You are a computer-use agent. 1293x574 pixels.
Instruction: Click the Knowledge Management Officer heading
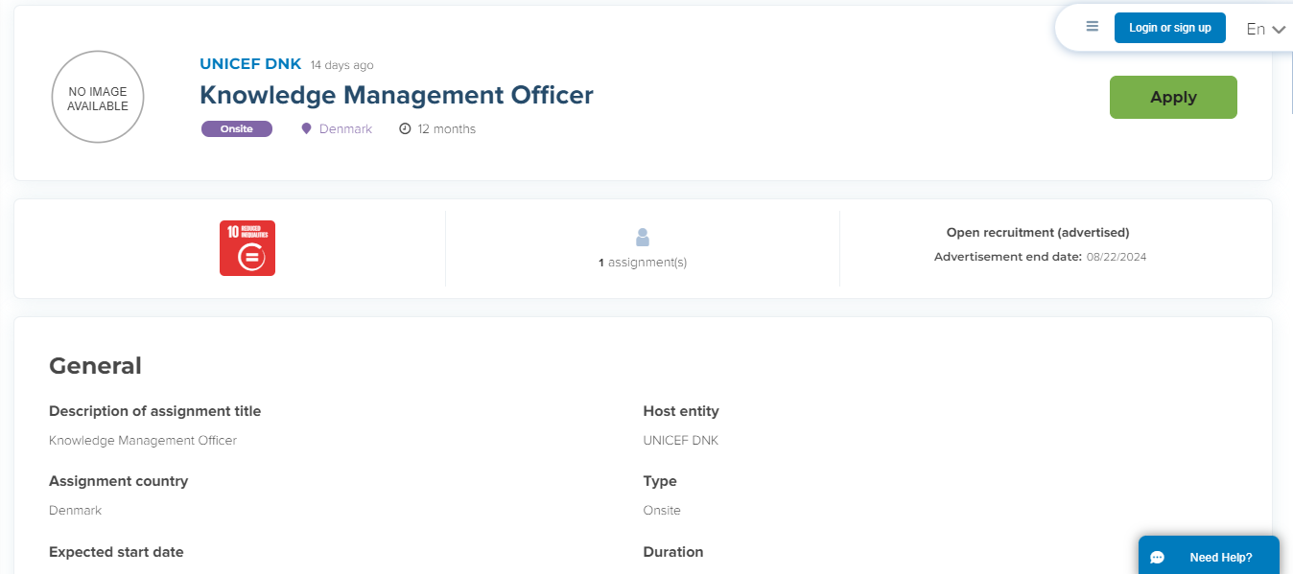point(396,95)
